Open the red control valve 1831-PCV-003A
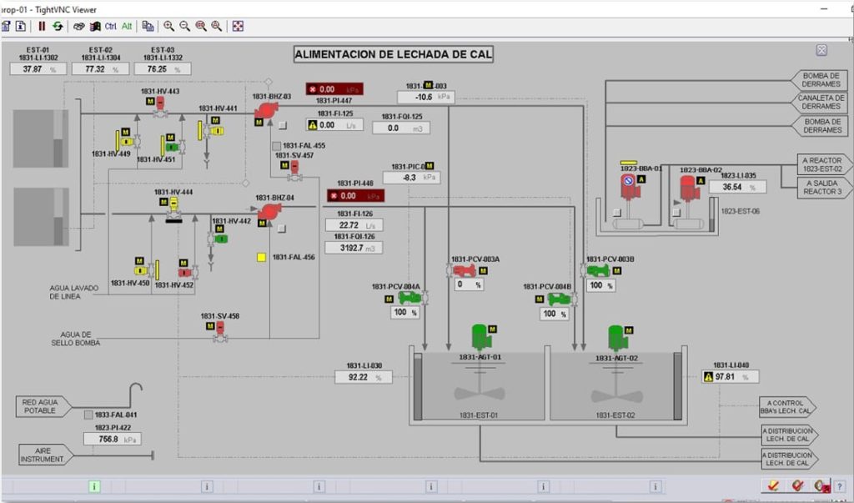 [463, 270]
